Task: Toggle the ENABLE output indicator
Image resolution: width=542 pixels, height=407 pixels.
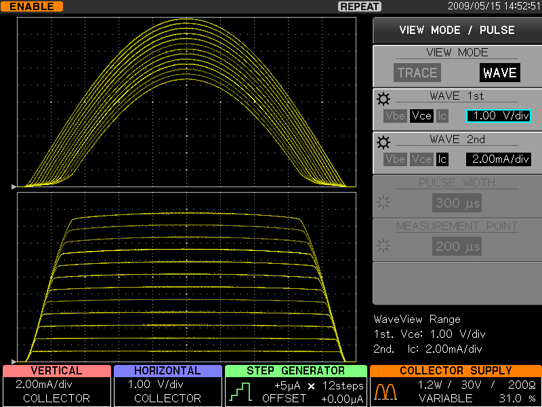Action: (x=32, y=7)
